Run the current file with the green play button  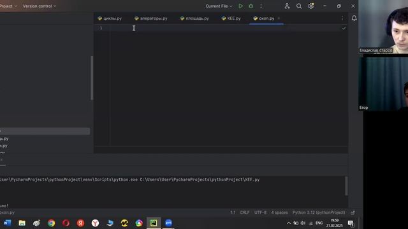[x=241, y=6]
